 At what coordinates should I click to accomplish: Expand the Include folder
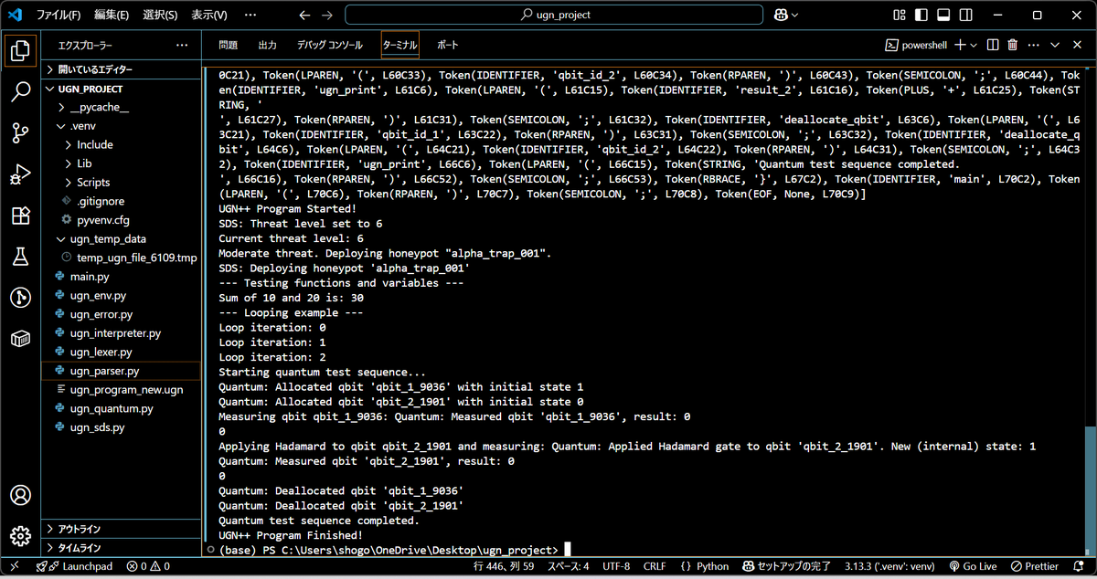[122, 144]
